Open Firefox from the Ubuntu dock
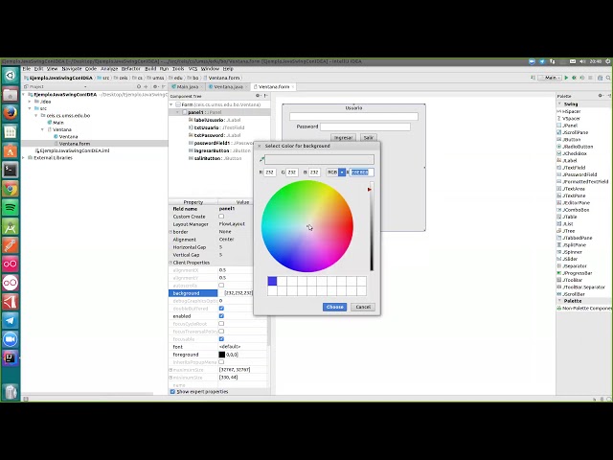The height and width of the screenshot is (460, 613). click(11, 113)
